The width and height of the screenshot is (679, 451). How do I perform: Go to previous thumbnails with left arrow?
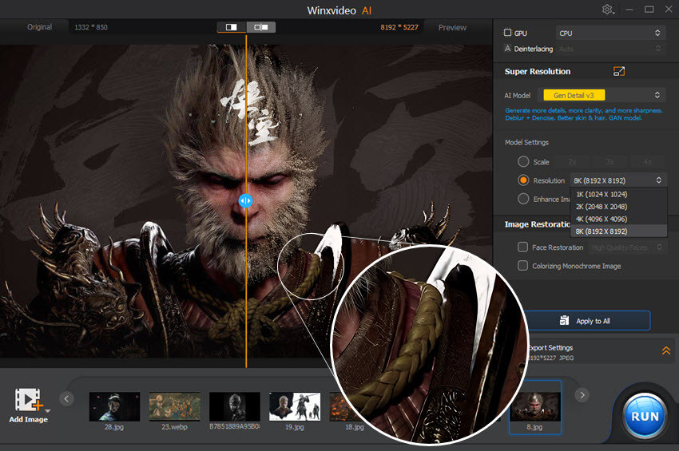66,398
